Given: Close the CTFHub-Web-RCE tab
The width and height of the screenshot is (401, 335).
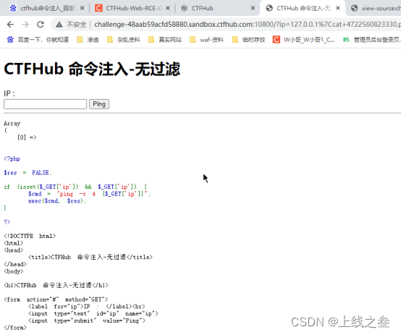Looking at the screenshot, I should pyautogui.click(x=167, y=8).
